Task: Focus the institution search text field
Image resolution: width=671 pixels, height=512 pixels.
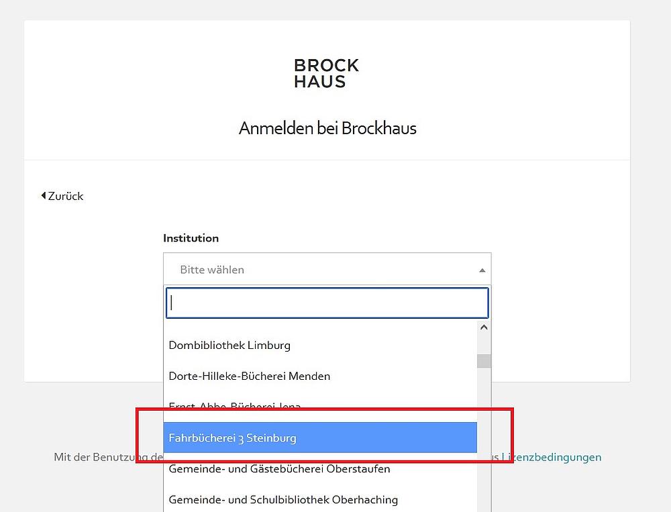Action: click(x=327, y=303)
